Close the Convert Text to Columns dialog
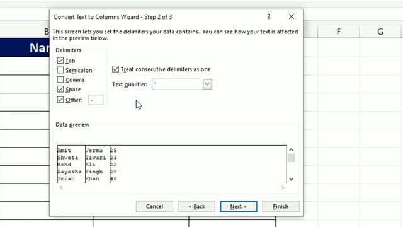 pyautogui.click(x=291, y=17)
